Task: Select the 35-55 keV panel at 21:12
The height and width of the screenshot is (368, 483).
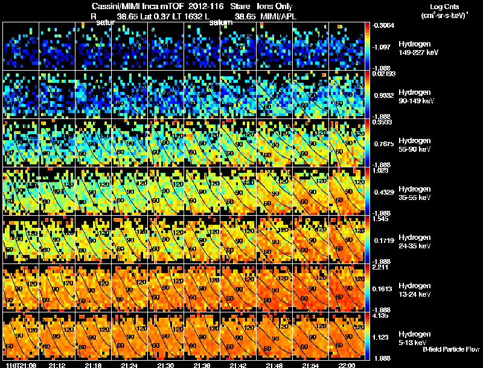Action: [x=57, y=192]
